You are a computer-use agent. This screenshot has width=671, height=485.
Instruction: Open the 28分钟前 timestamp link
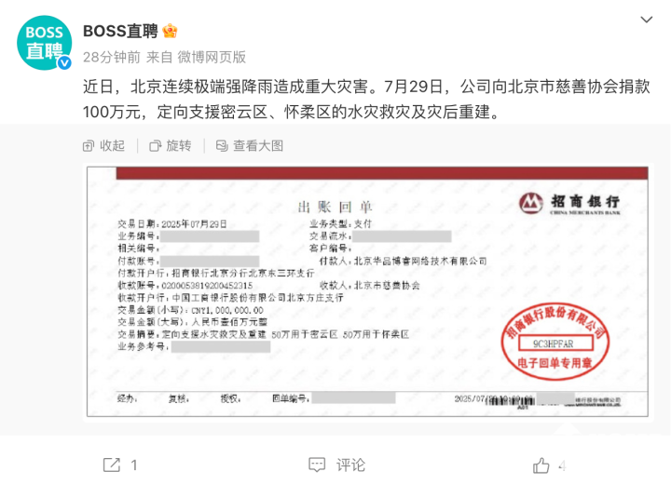pyautogui.click(x=112, y=58)
